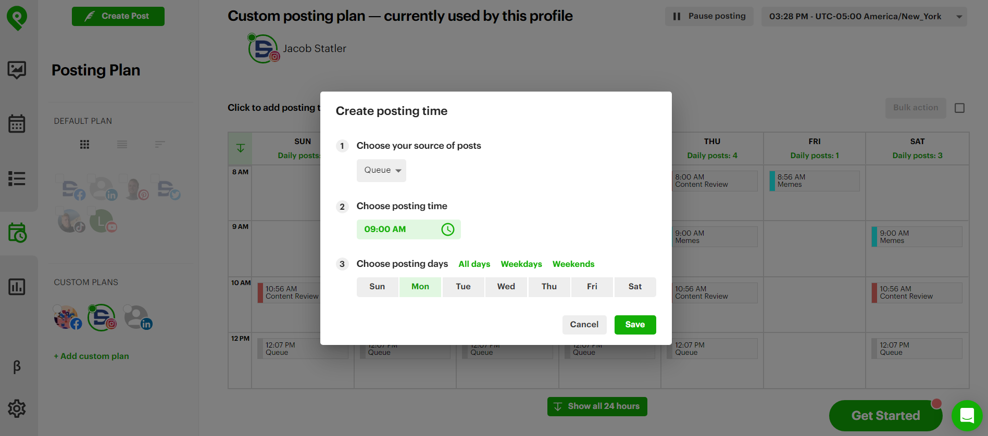Open the Queue source dropdown
Screen dimensions: 988x436
381,170
